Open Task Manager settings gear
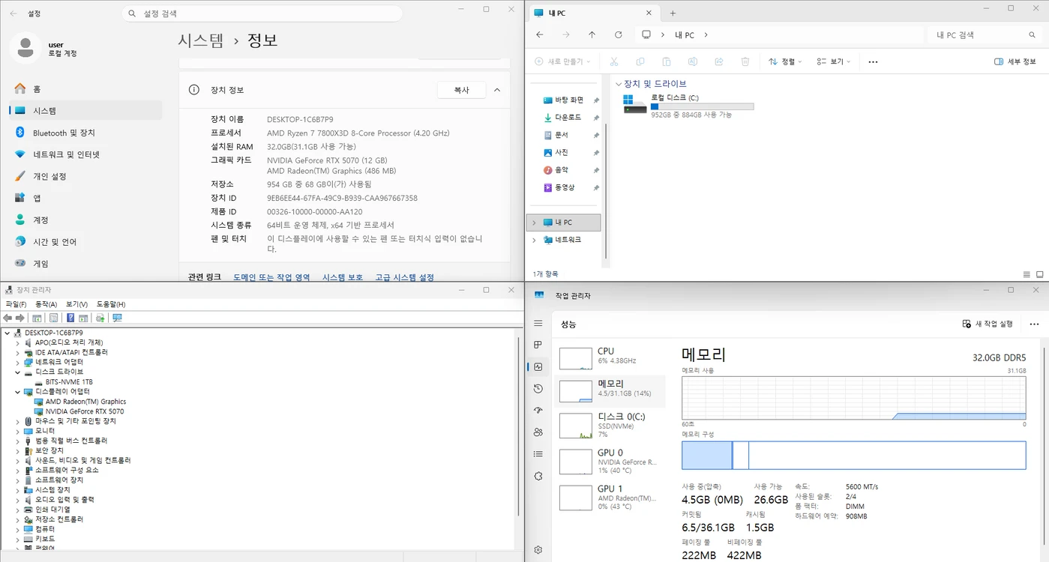 (x=538, y=550)
